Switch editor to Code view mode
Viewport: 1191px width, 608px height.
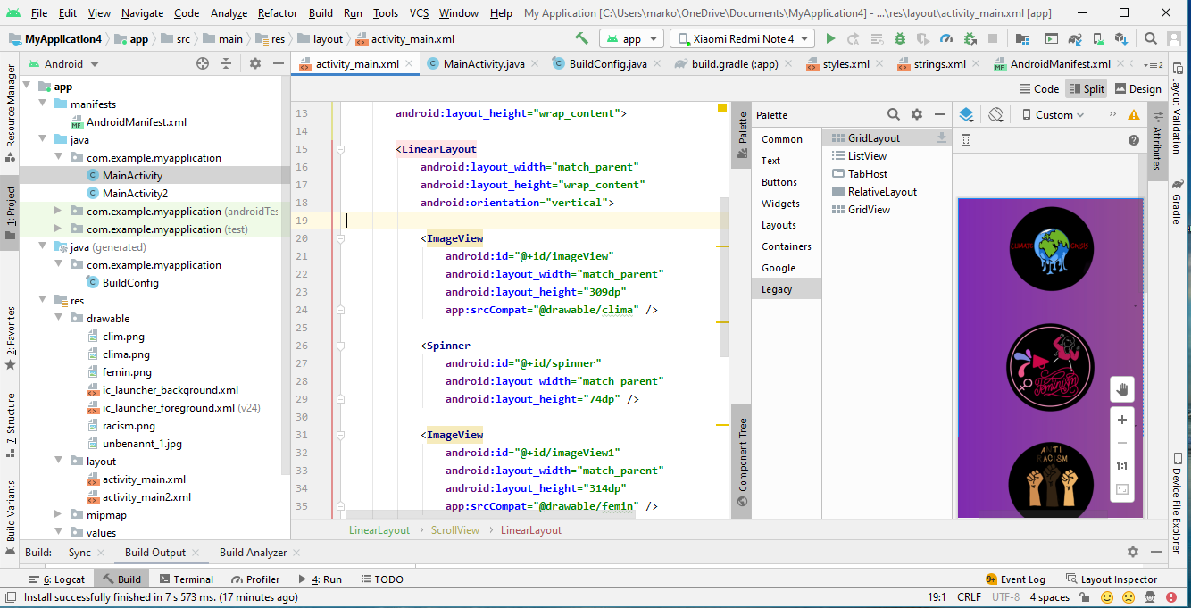pyautogui.click(x=1039, y=88)
